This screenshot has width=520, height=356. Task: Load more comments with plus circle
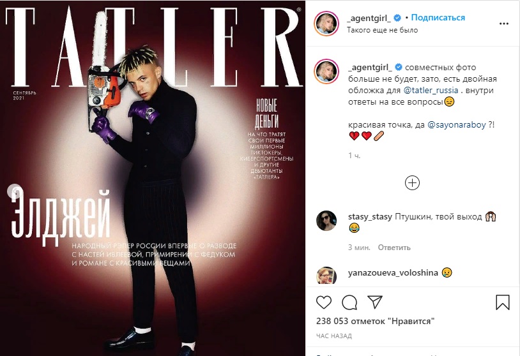pyautogui.click(x=412, y=183)
